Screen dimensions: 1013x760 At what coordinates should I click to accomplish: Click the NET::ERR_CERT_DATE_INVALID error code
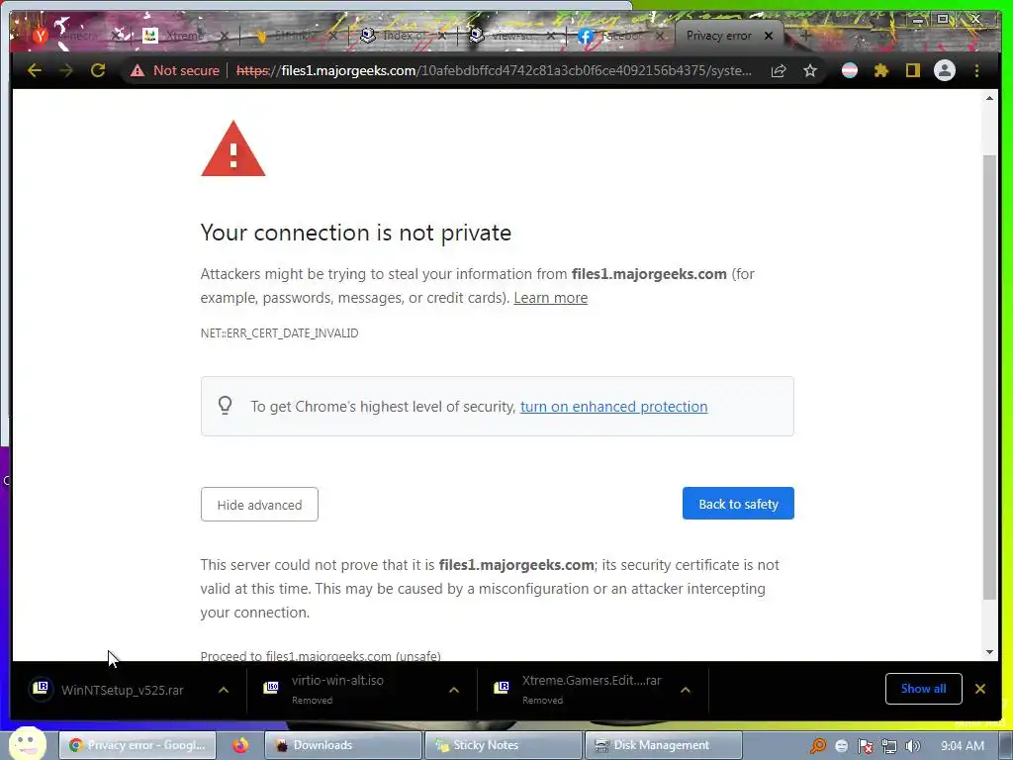pyautogui.click(x=279, y=333)
